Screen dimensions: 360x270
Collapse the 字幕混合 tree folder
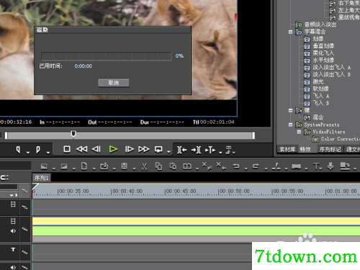[290, 32]
